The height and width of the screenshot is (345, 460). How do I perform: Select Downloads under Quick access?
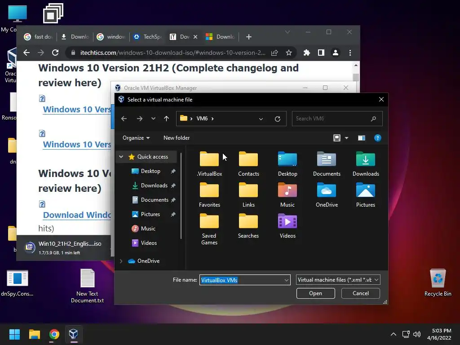pyautogui.click(x=154, y=186)
